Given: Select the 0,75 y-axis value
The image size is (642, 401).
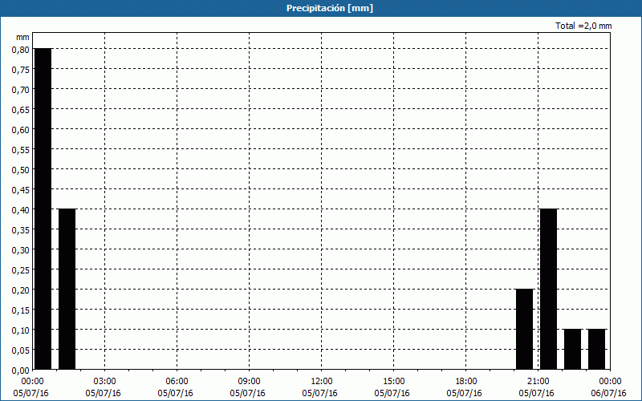Looking at the screenshot, I should coord(21,70).
